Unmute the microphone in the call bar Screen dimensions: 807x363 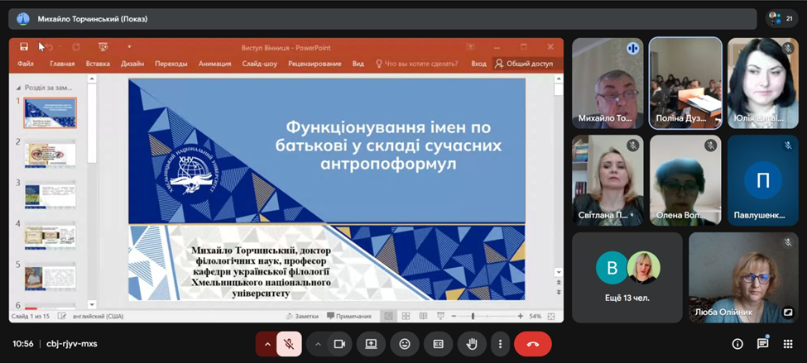point(289,344)
